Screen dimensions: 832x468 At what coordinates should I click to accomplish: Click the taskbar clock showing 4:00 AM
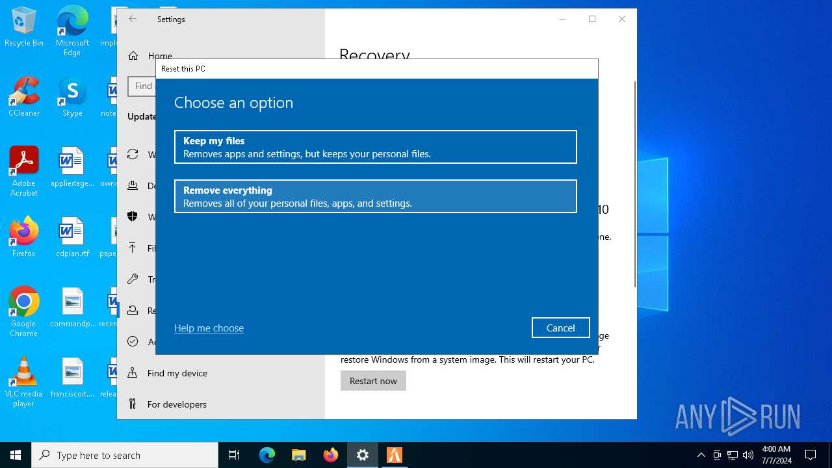(x=776, y=455)
